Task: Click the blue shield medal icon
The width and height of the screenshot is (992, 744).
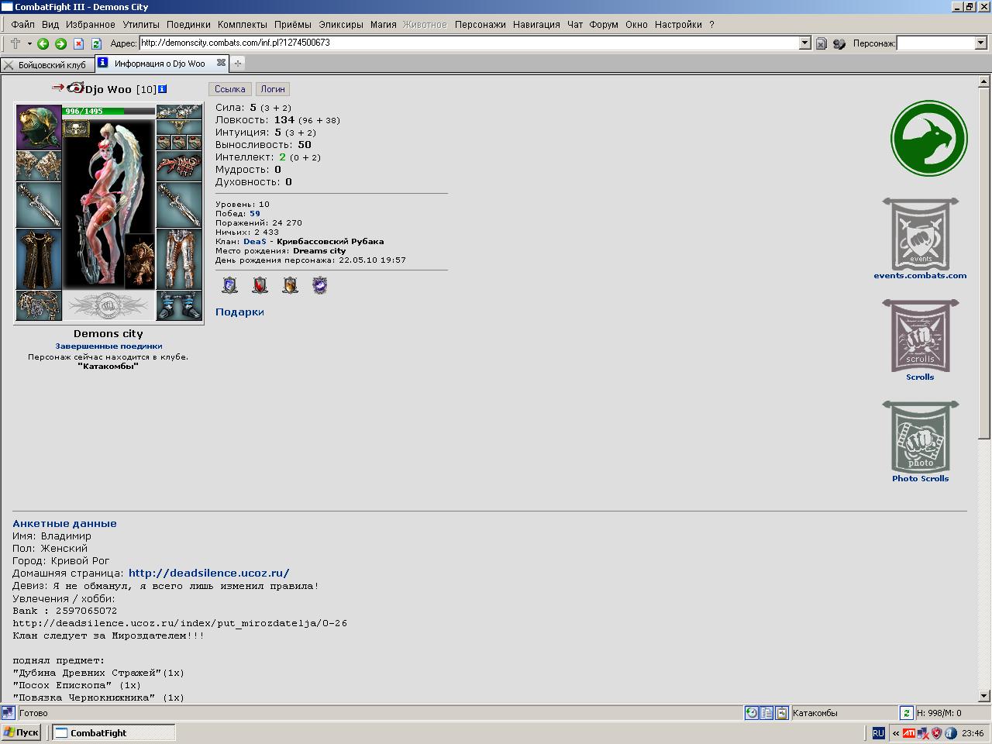Action: pyautogui.click(x=230, y=285)
